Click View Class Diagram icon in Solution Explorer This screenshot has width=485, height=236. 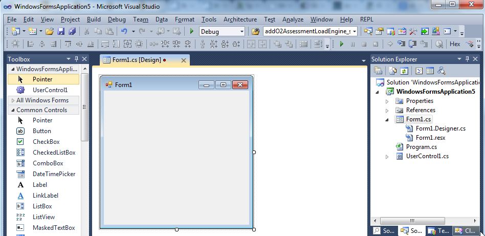442,71
